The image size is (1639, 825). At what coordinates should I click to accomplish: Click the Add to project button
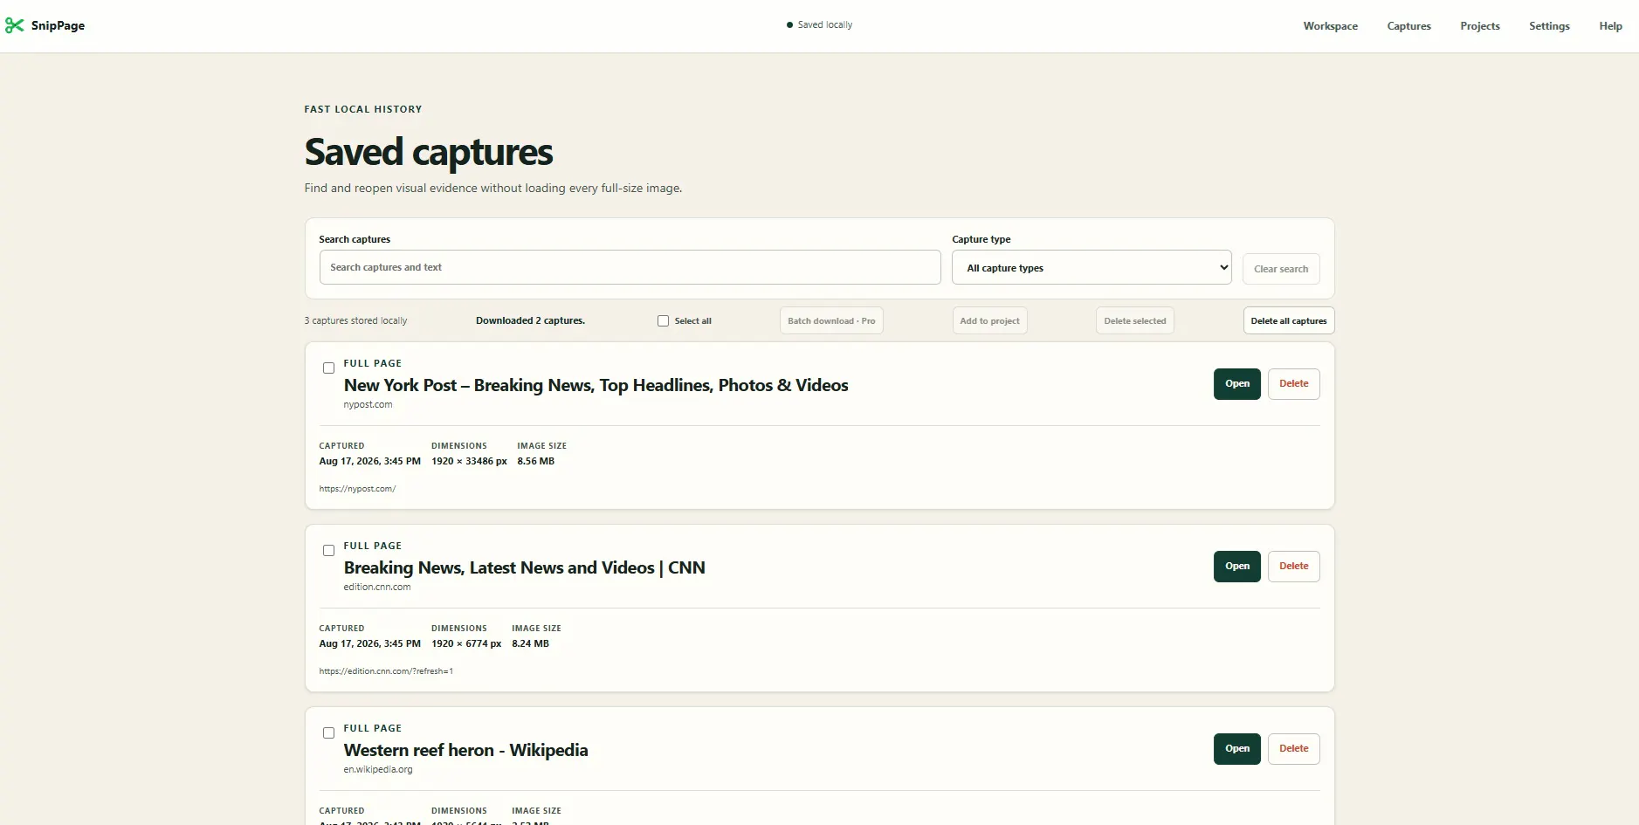point(989,320)
